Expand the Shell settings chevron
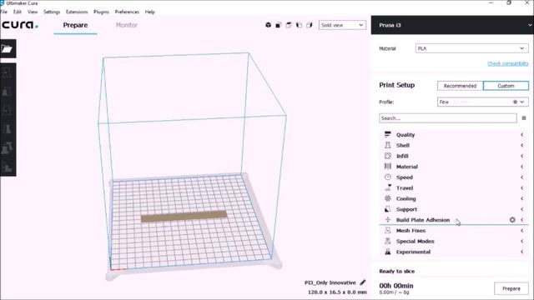This screenshot has width=534, height=300. [x=521, y=145]
